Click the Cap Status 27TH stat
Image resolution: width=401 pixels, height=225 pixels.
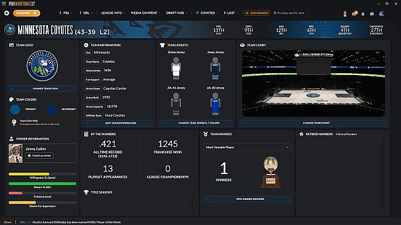376,30
